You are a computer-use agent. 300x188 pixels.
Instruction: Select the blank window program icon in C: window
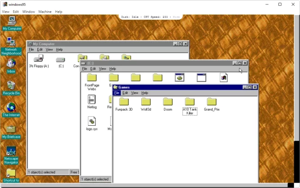[x=201, y=77]
